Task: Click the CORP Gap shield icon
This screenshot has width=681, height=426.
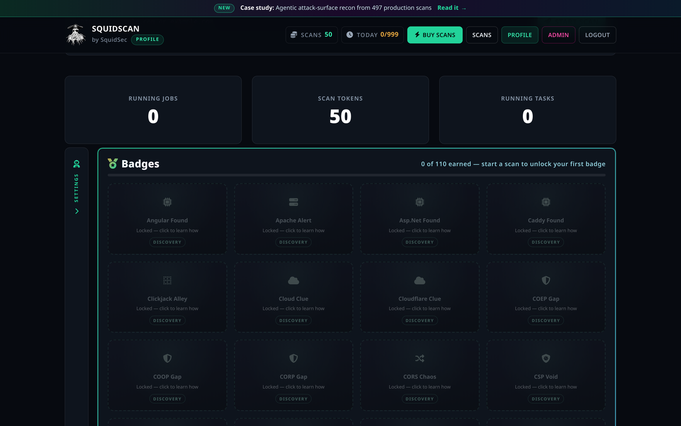Action: pos(293,358)
